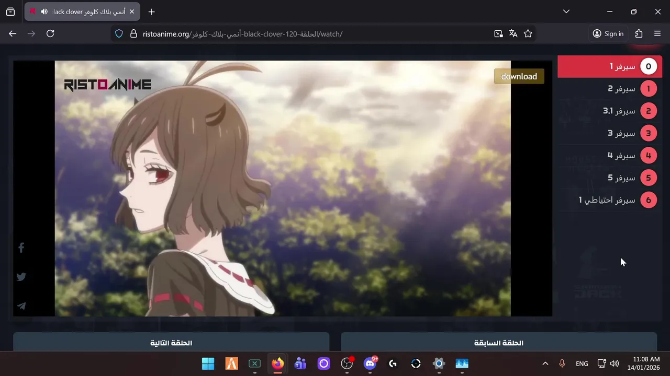Select سيرفر 3 server option
This screenshot has width=670, height=376.
click(x=610, y=133)
